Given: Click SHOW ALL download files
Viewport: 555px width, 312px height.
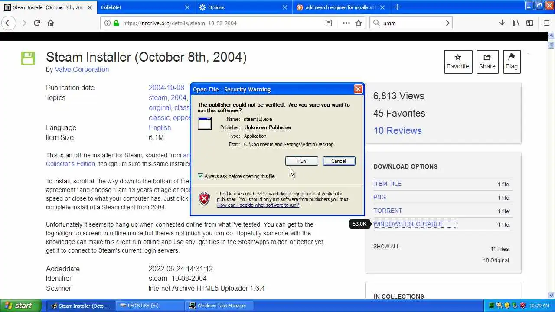Looking at the screenshot, I should [x=386, y=246].
